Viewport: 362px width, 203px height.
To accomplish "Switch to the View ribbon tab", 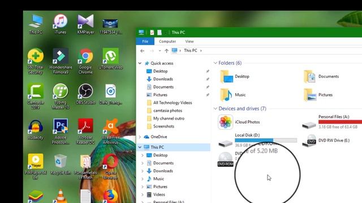I will coord(189,41).
